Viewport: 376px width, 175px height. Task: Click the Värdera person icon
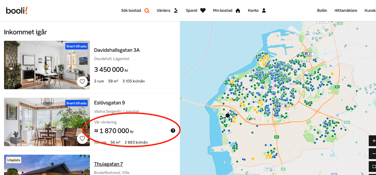pyautogui.click(x=176, y=11)
